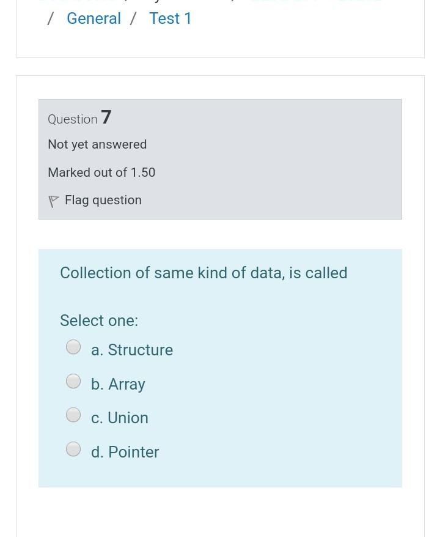Mark the Union radio option

coord(73,415)
